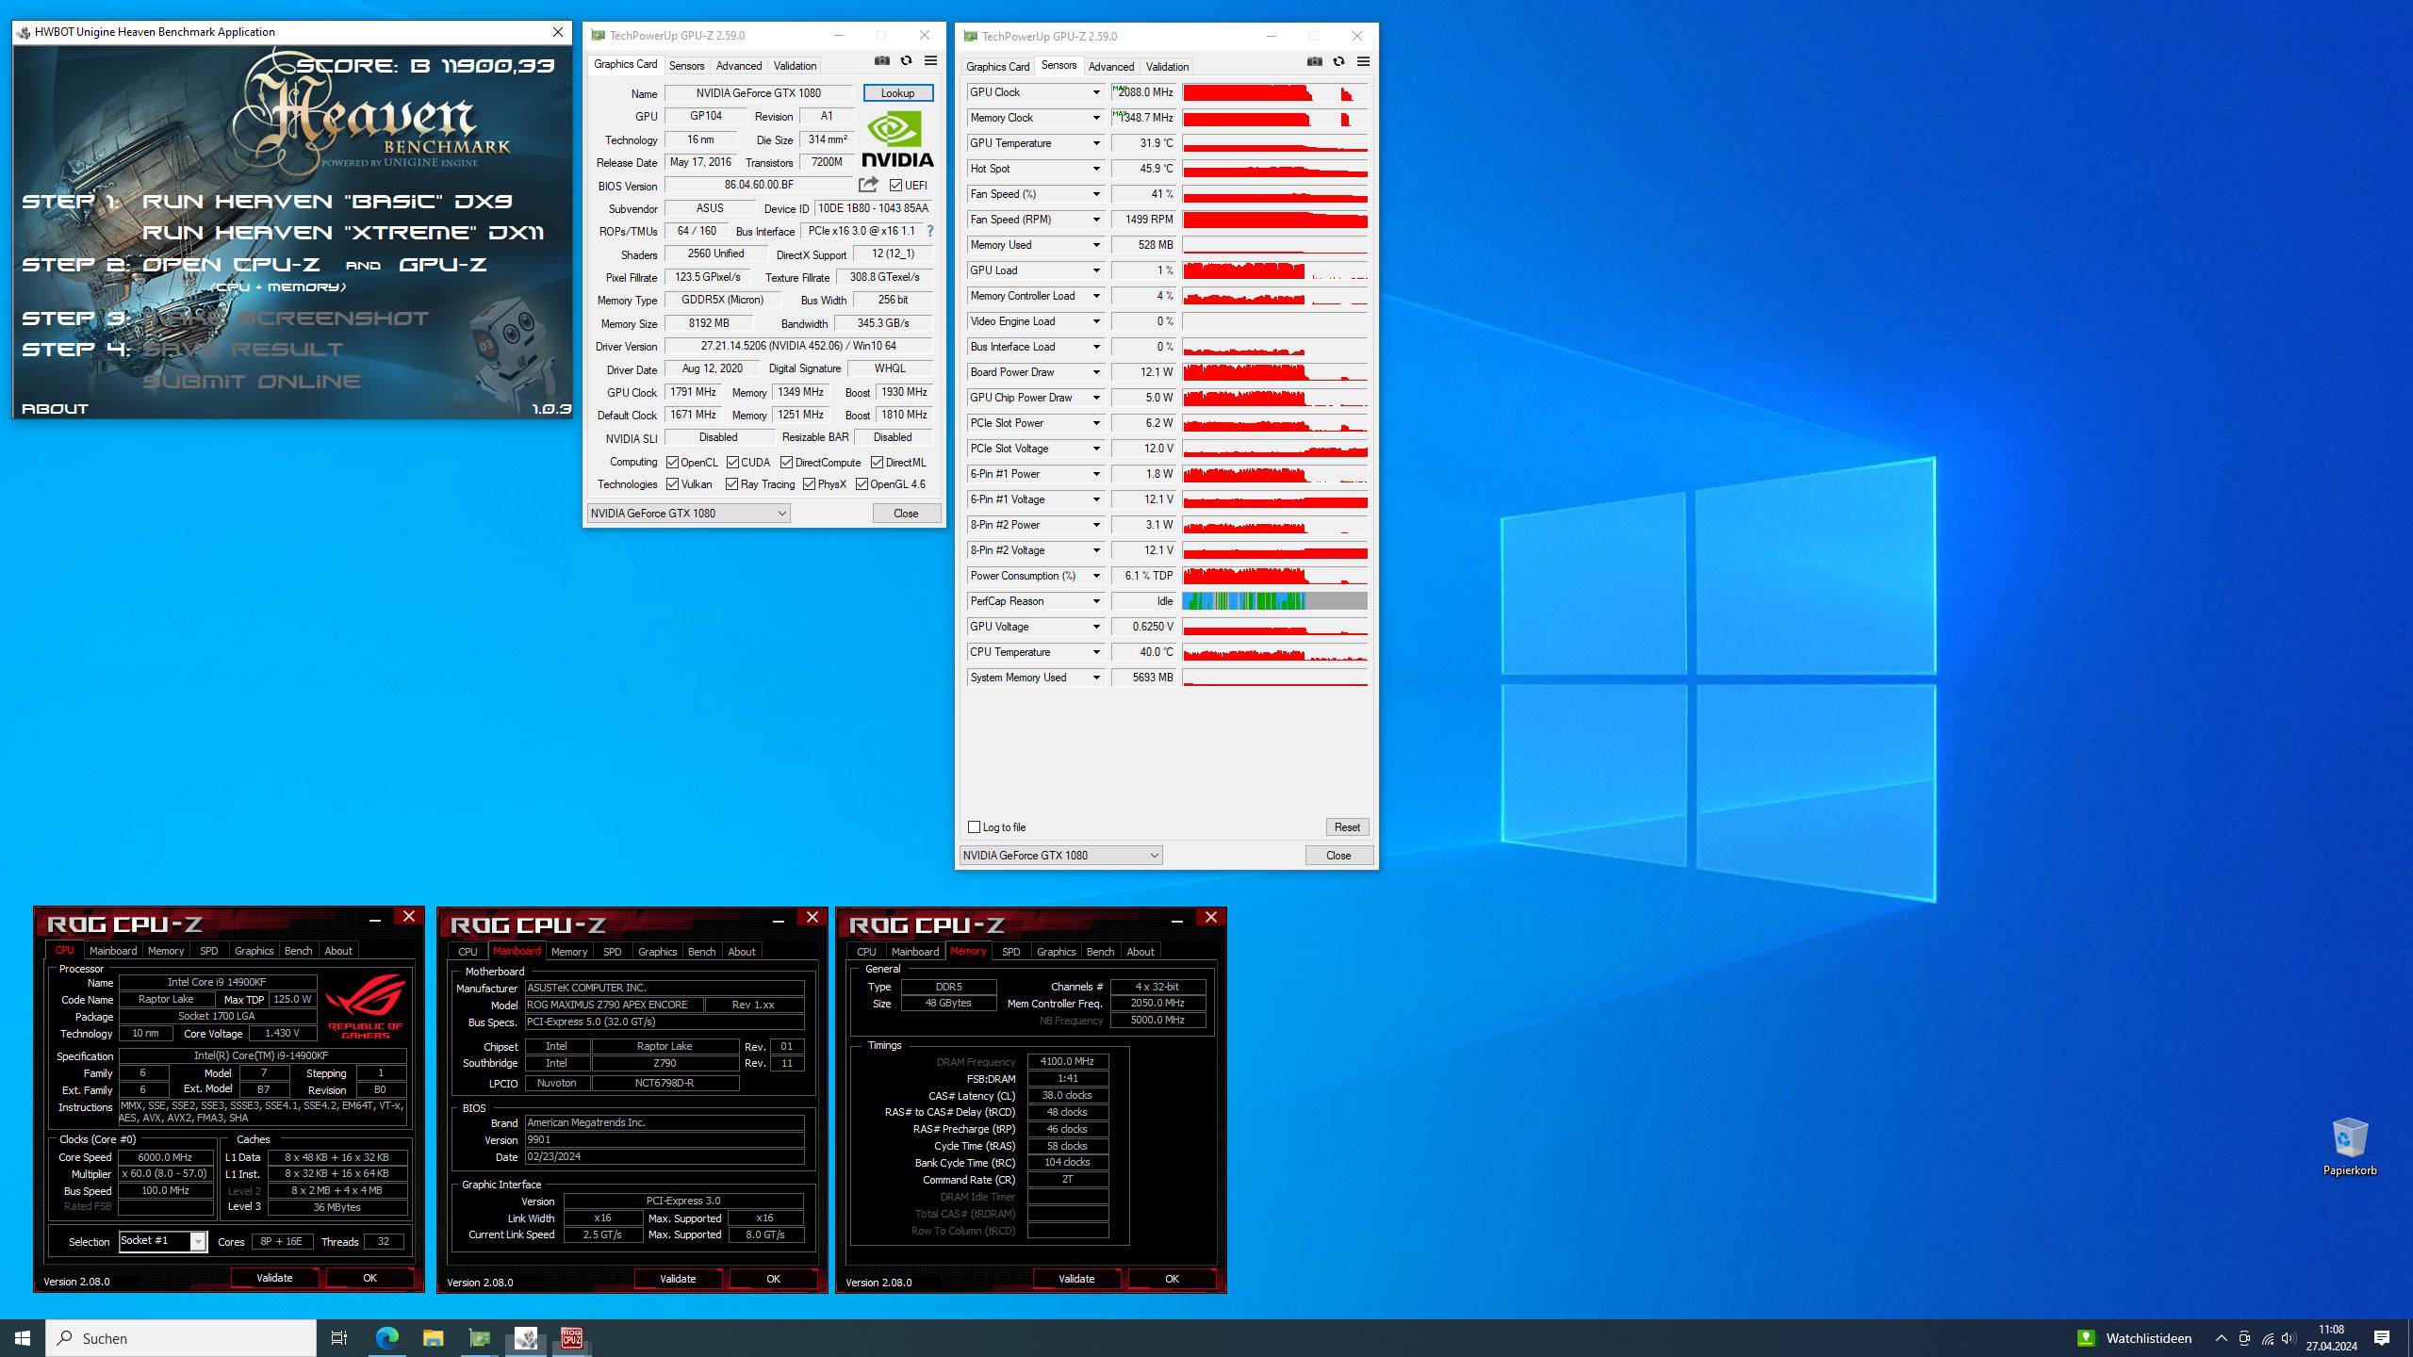Open File Explorer from the taskbar
This screenshot has width=2413, height=1357.
click(x=433, y=1338)
